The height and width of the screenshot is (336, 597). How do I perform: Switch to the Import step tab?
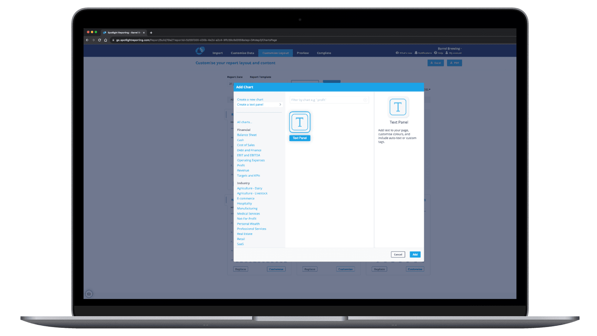218,53
